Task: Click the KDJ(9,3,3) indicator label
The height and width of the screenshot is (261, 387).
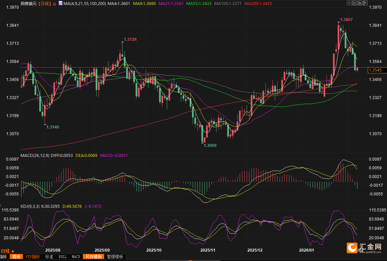Action: [30, 206]
